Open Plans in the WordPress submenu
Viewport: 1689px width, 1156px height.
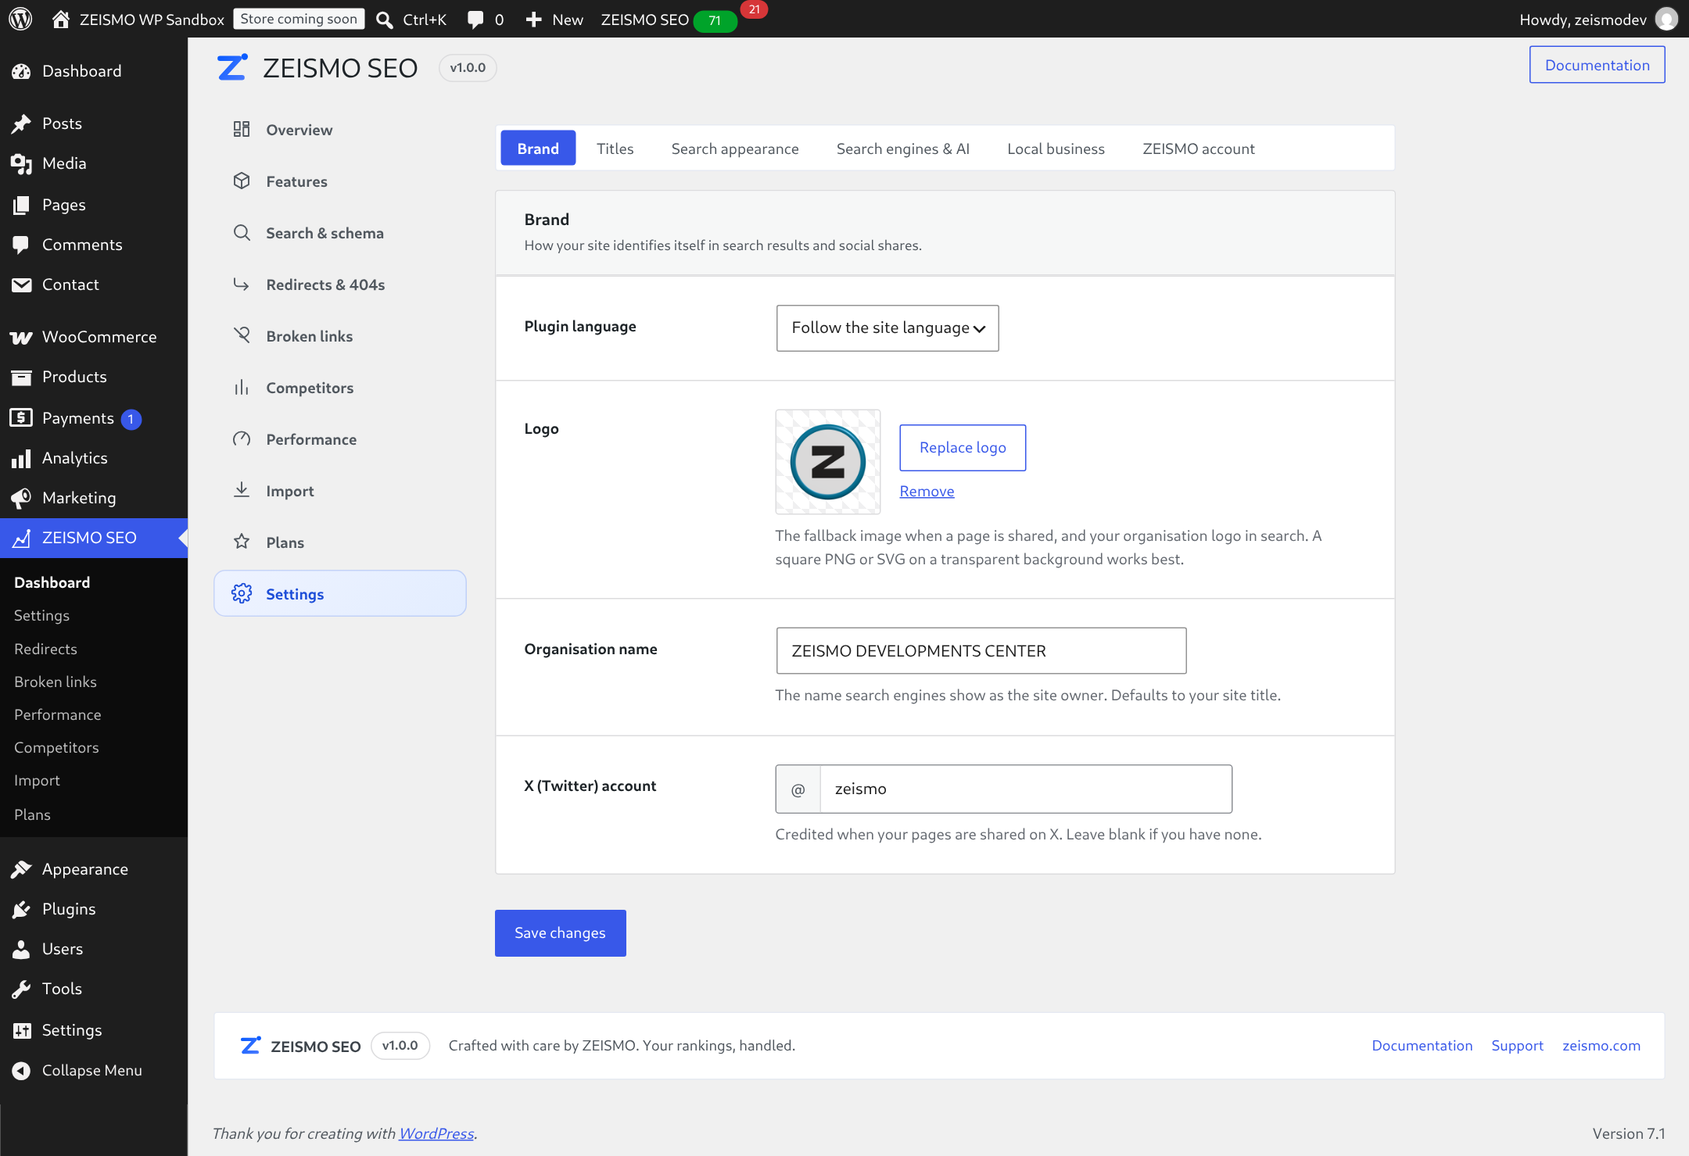point(32,814)
